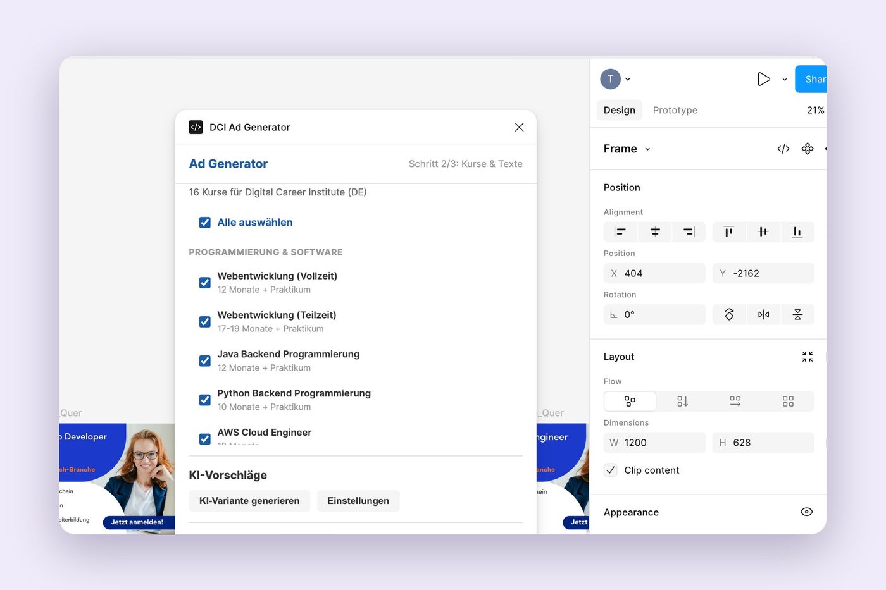Click the user avatar T
The image size is (886, 590).
click(x=610, y=79)
